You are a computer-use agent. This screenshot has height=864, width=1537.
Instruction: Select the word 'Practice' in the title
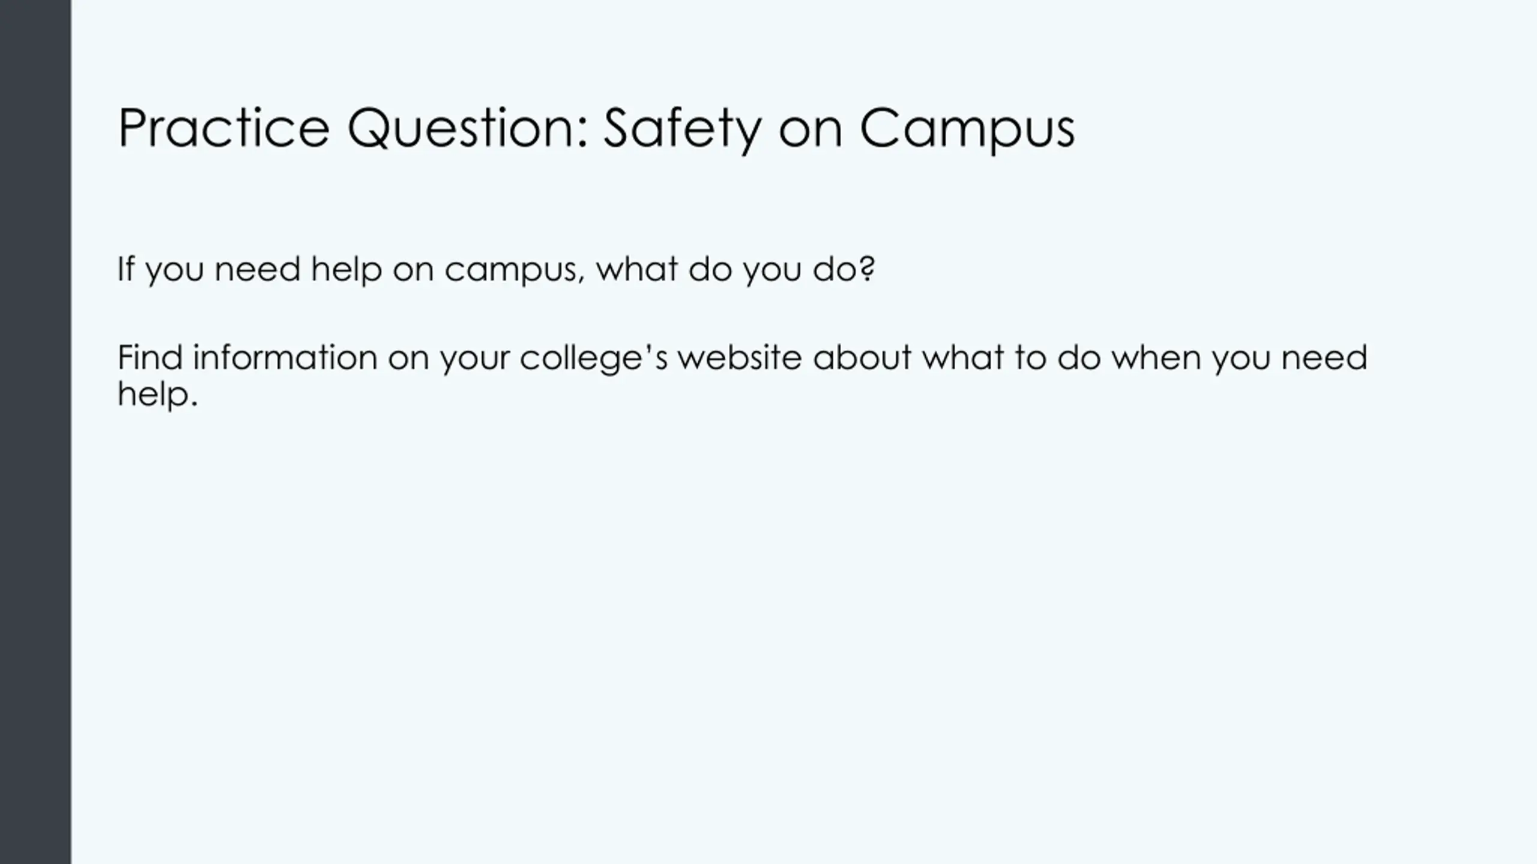coord(224,127)
